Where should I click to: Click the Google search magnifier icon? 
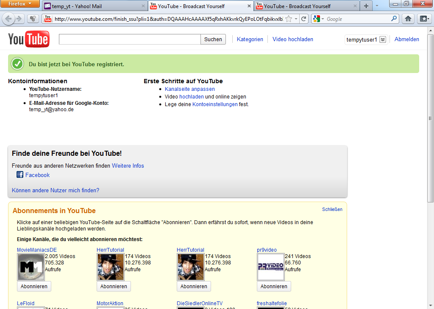click(394, 19)
